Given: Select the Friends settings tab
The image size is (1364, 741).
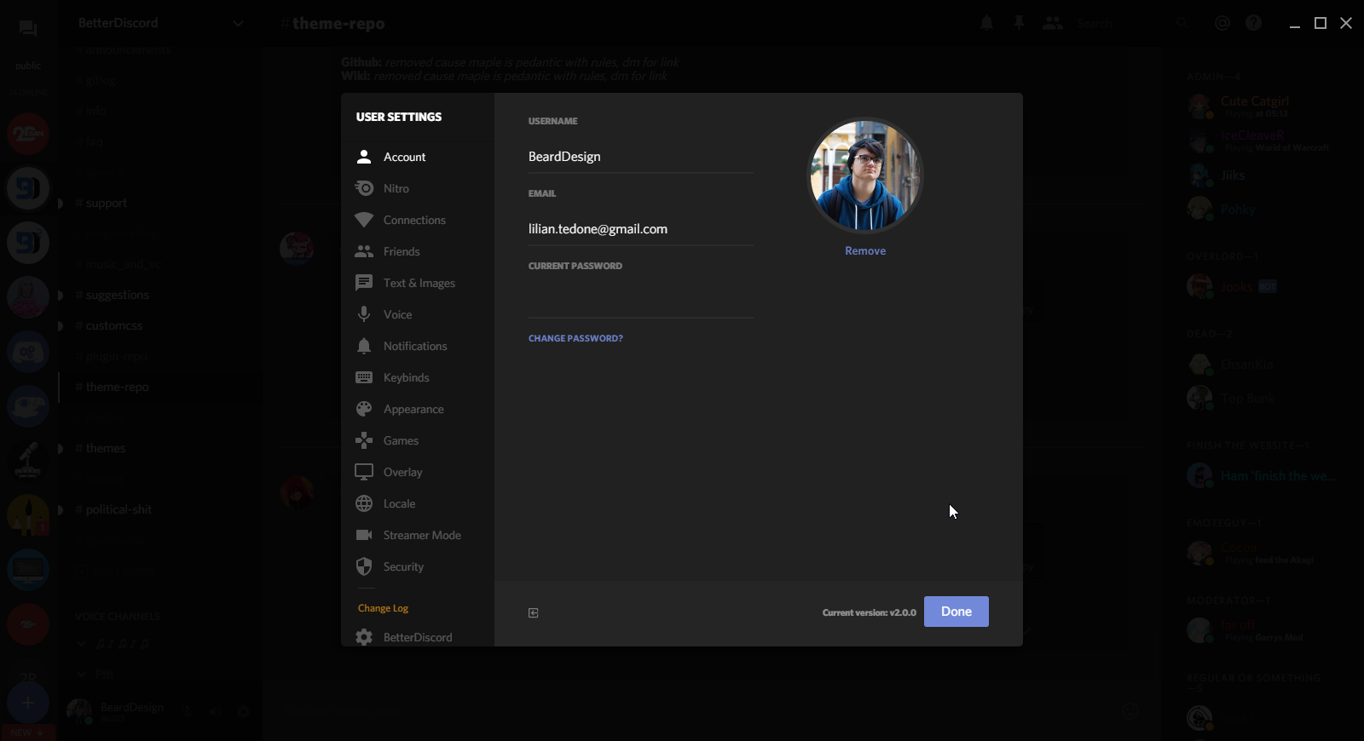Looking at the screenshot, I should pyautogui.click(x=418, y=251).
